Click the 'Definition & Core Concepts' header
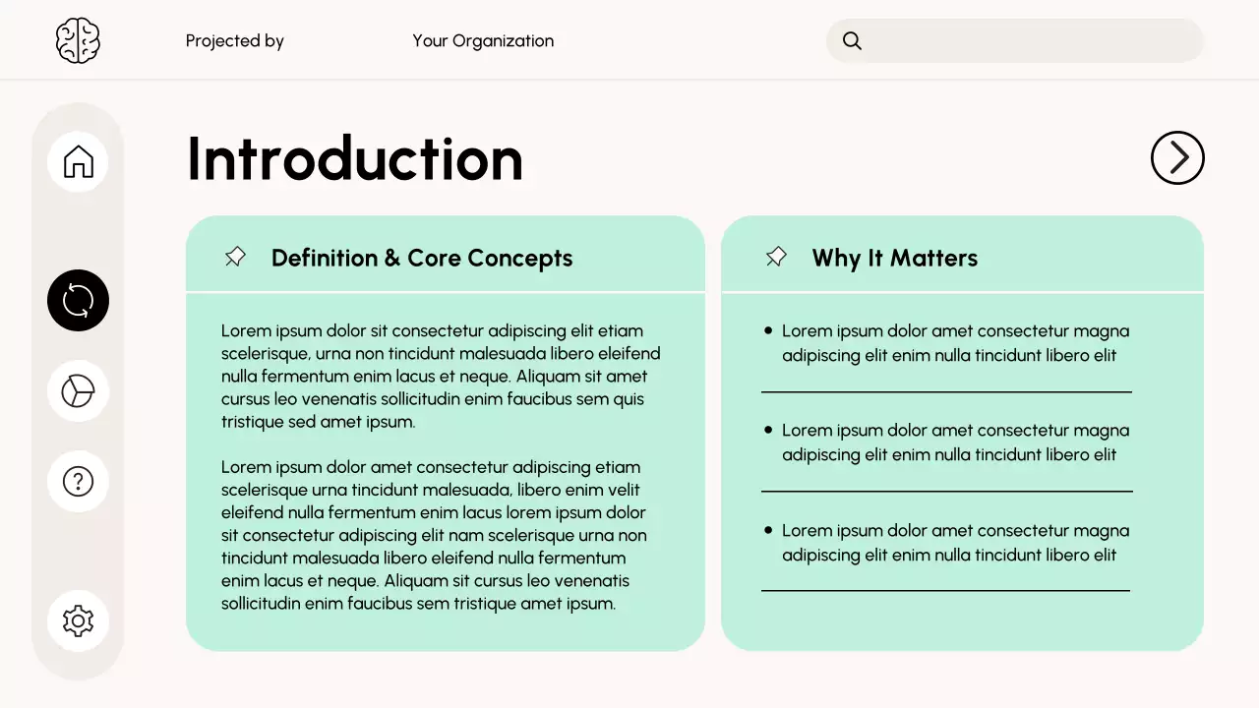 pos(422,258)
